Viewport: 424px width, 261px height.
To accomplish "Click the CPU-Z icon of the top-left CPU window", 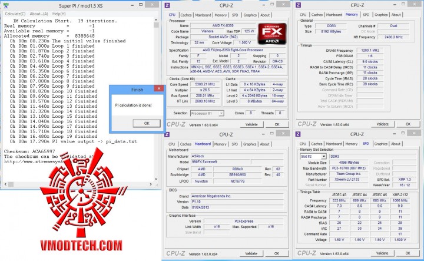I will tap(167, 5).
